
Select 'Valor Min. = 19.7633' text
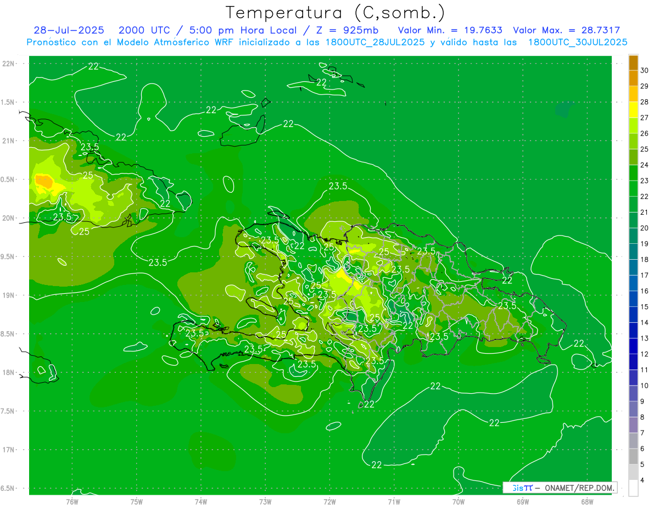pos(450,30)
